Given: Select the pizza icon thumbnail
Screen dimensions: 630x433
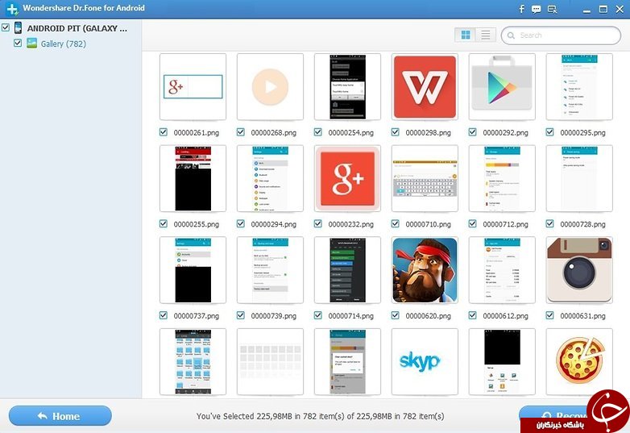Looking at the screenshot, I should (x=579, y=362).
